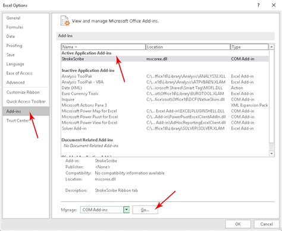Select the Inquire add-in row
Screen dimensions: 282x231
coord(165,99)
